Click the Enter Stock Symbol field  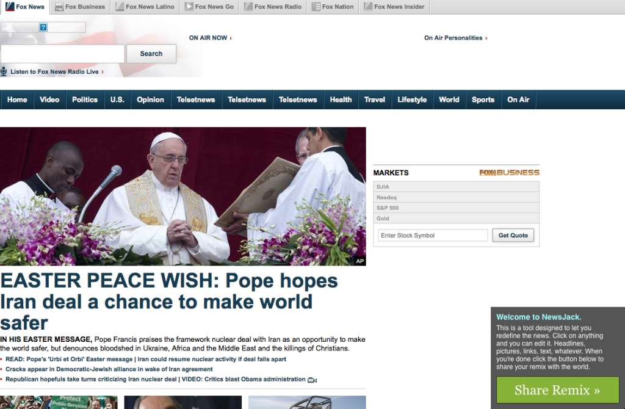pyautogui.click(x=433, y=236)
